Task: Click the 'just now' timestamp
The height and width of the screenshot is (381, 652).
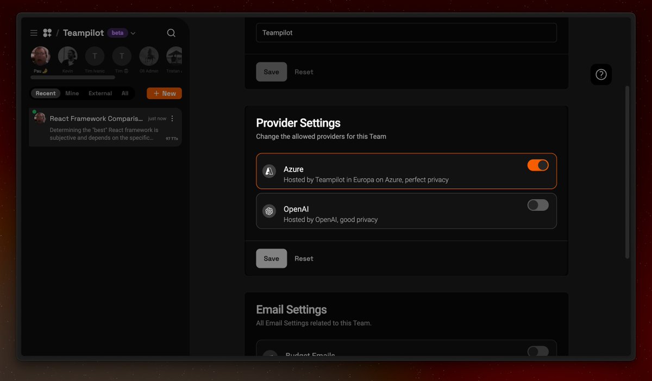Action: tap(157, 118)
